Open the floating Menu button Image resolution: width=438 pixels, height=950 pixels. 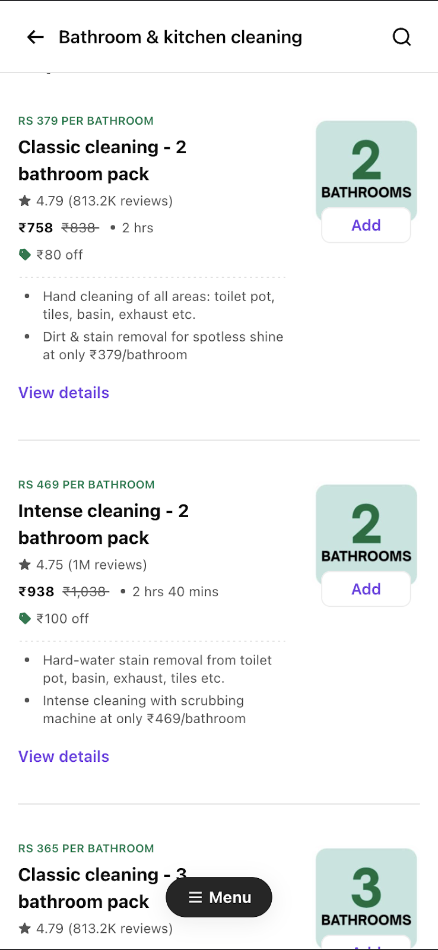tap(219, 897)
